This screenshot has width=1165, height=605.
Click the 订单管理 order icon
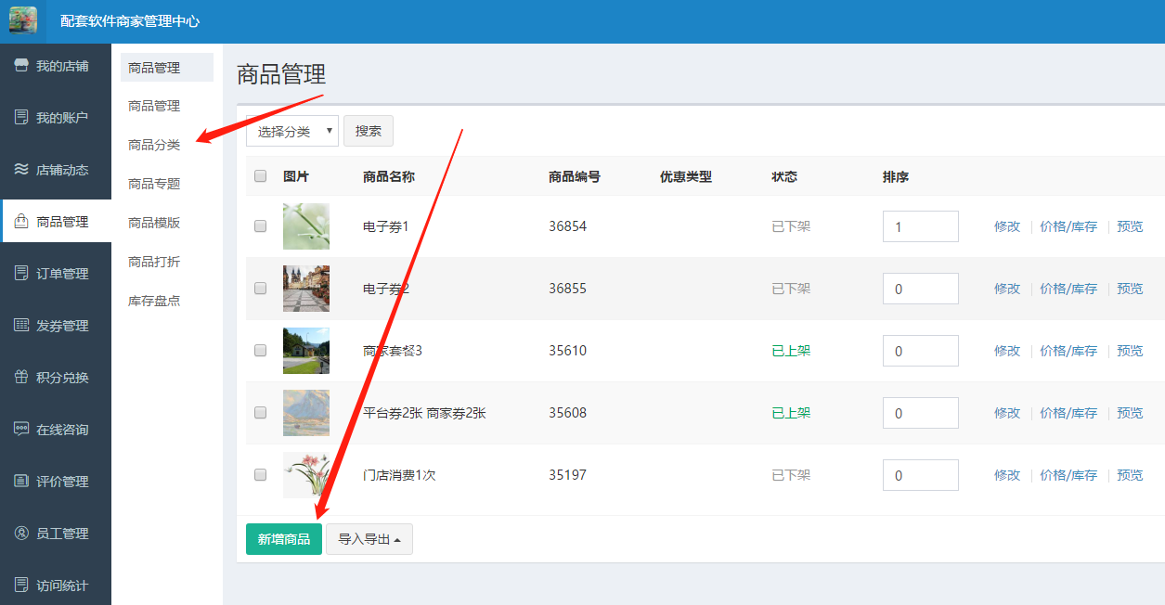21,274
